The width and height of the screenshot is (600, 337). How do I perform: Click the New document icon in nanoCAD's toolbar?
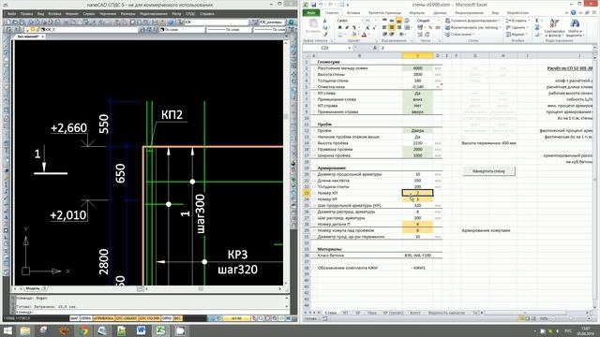8,22
